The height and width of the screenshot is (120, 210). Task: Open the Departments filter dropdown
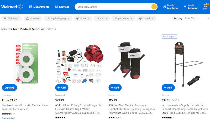click(123, 18)
